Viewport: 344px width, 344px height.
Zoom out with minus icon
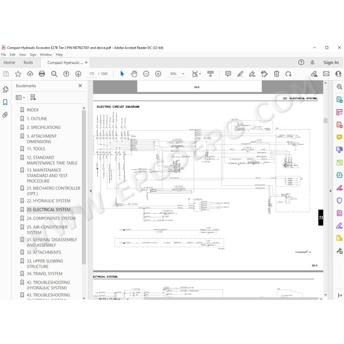click(146, 74)
